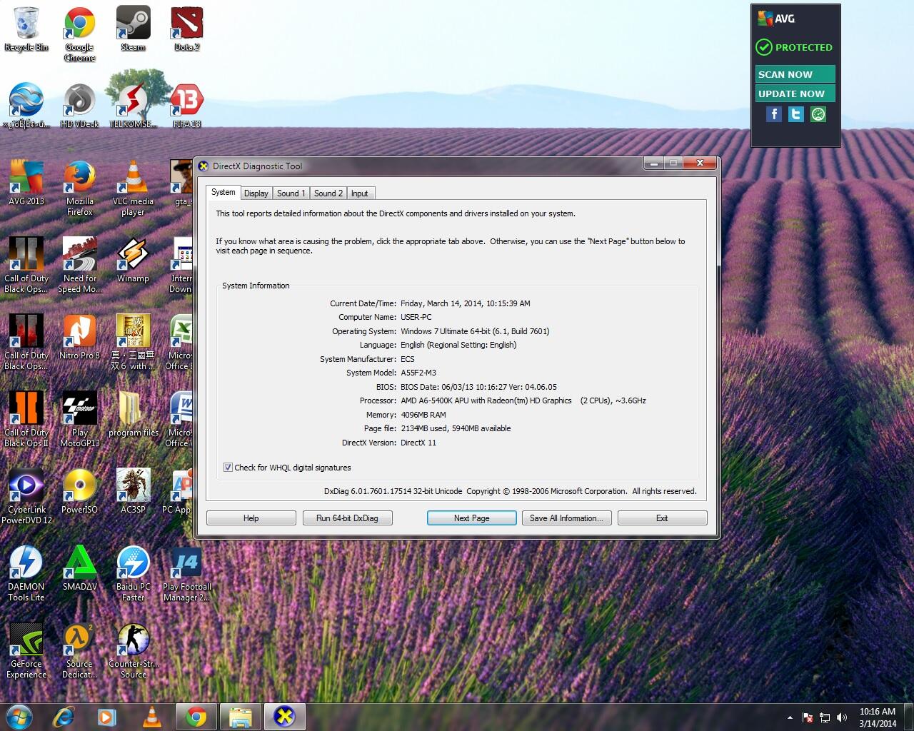The height and width of the screenshot is (731, 914).
Task: Open AVG widget Twitter icon
Action: (x=796, y=114)
